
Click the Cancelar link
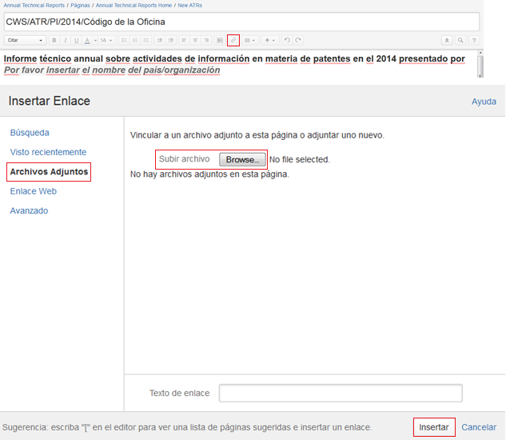[479, 427]
